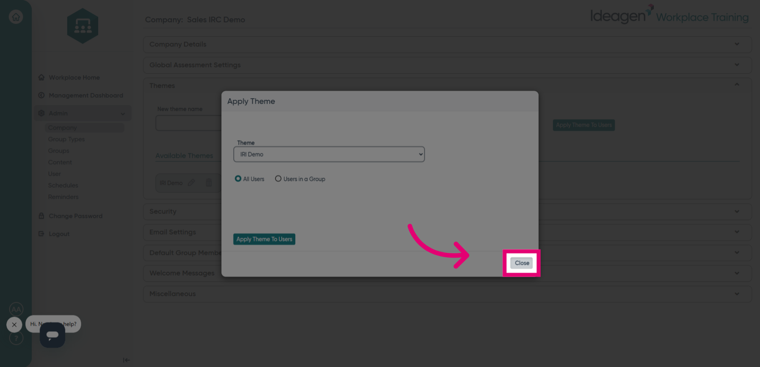The image size is (760, 367).
Task: Click the question mark help icon
Action: pyautogui.click(x=16, y=338)
